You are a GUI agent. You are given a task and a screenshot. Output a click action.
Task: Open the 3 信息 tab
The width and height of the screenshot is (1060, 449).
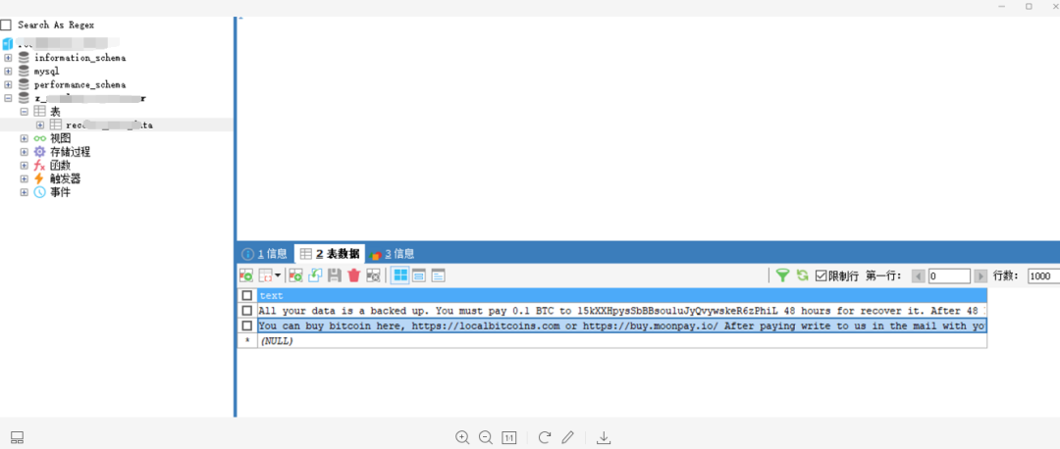(393, 254)
